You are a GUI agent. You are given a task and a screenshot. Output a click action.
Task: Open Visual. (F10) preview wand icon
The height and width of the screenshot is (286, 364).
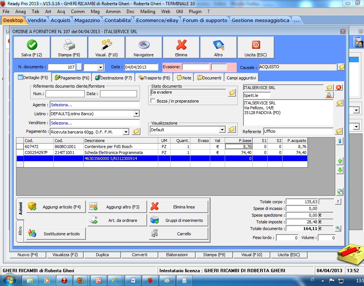(x=106, y=48)
